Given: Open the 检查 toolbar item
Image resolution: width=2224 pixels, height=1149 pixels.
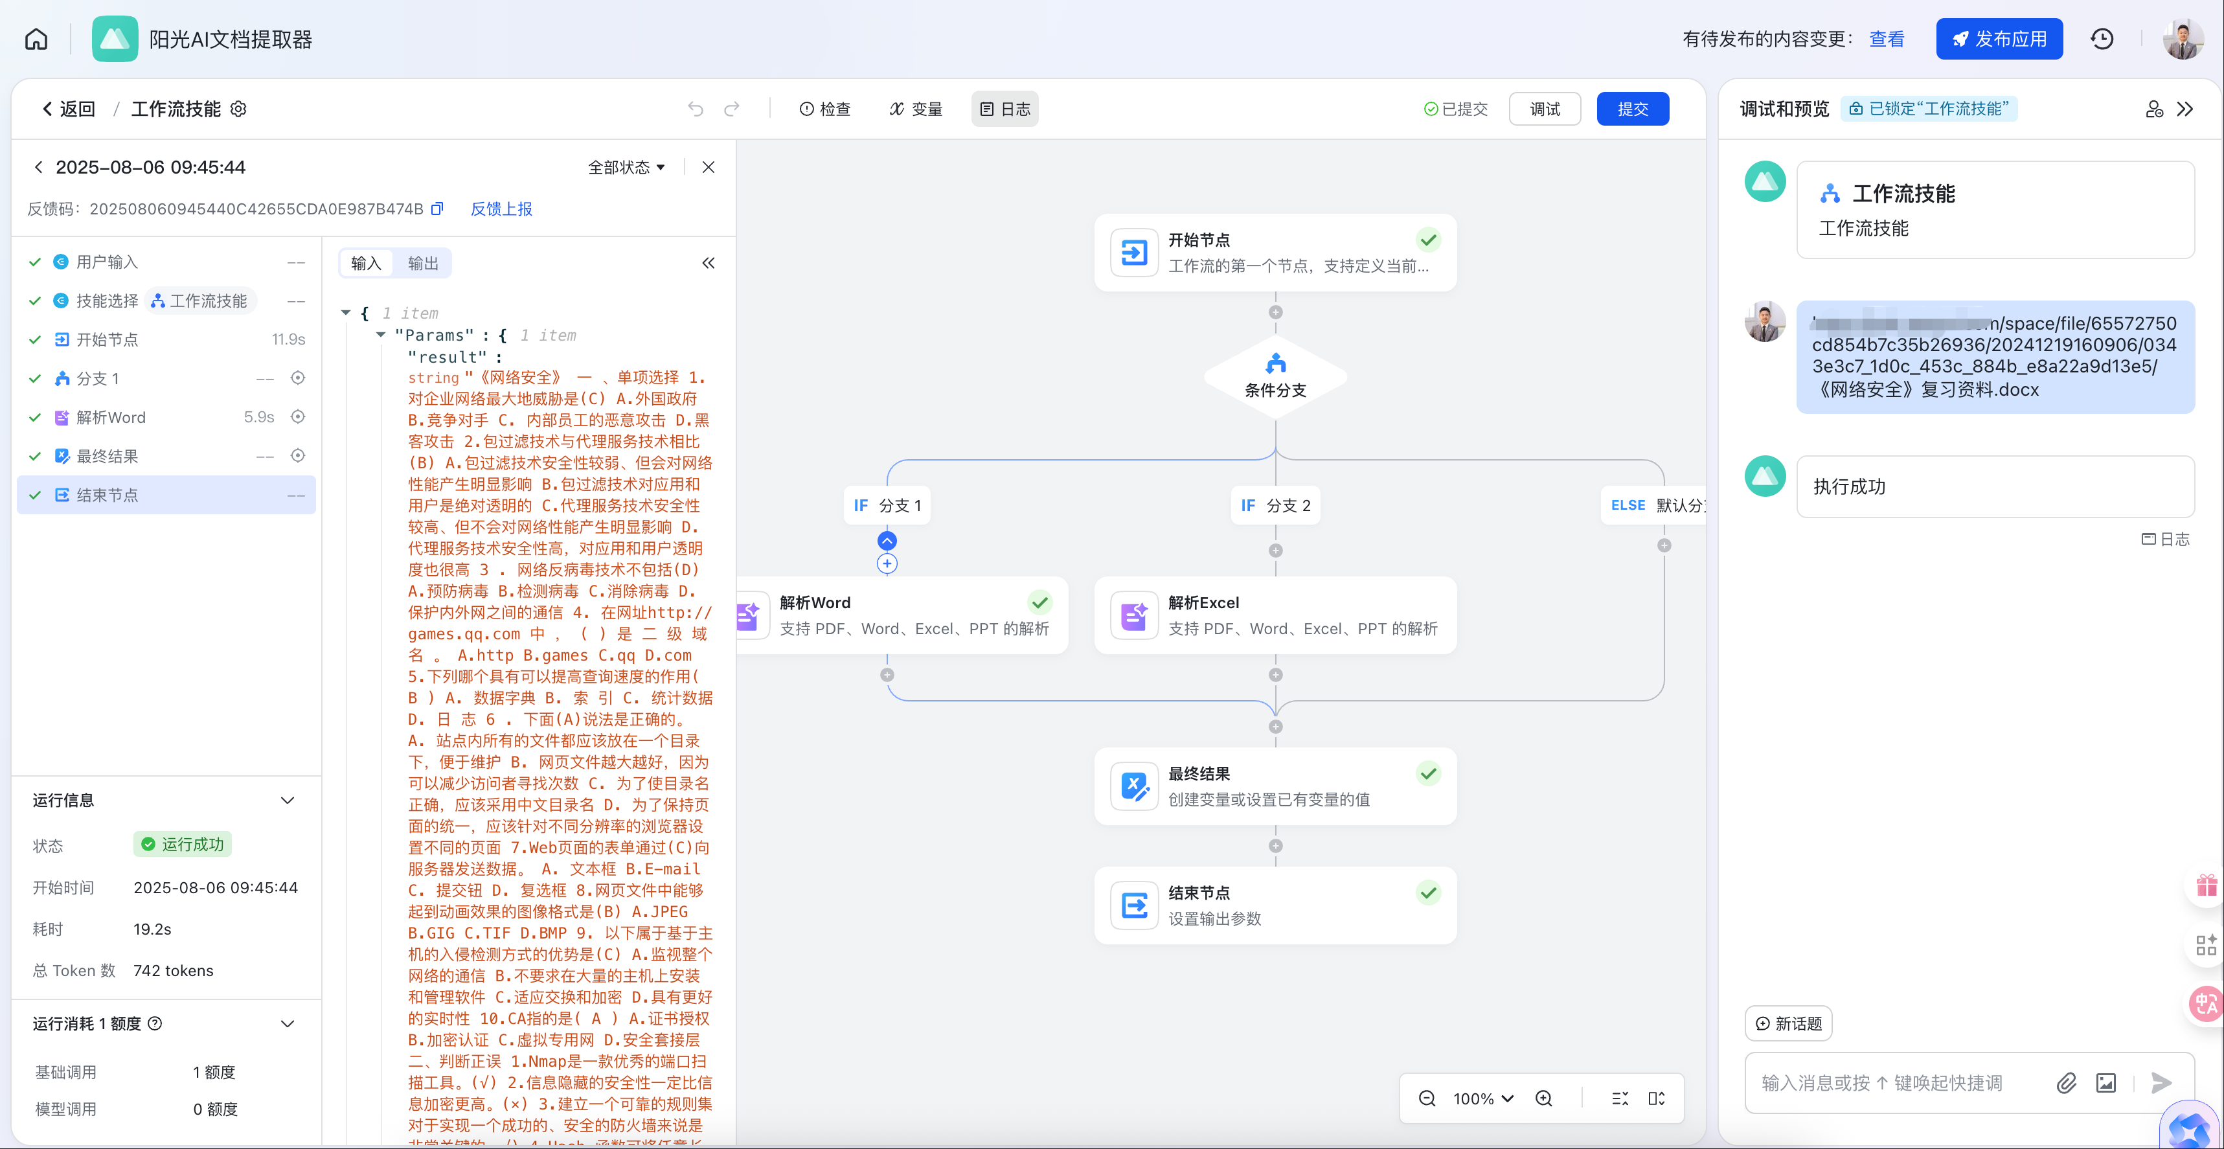Looking at the screenshot, I should tap(825, 109).
